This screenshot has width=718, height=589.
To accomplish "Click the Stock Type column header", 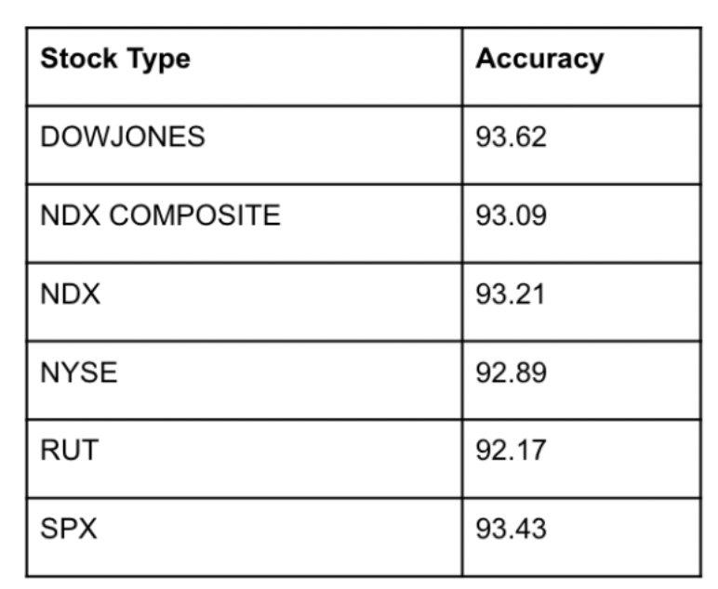I will click(115, 59).
